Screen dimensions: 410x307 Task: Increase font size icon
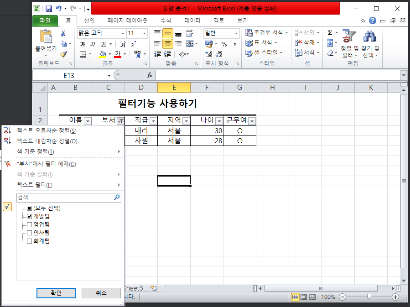(x=123, y=44)
